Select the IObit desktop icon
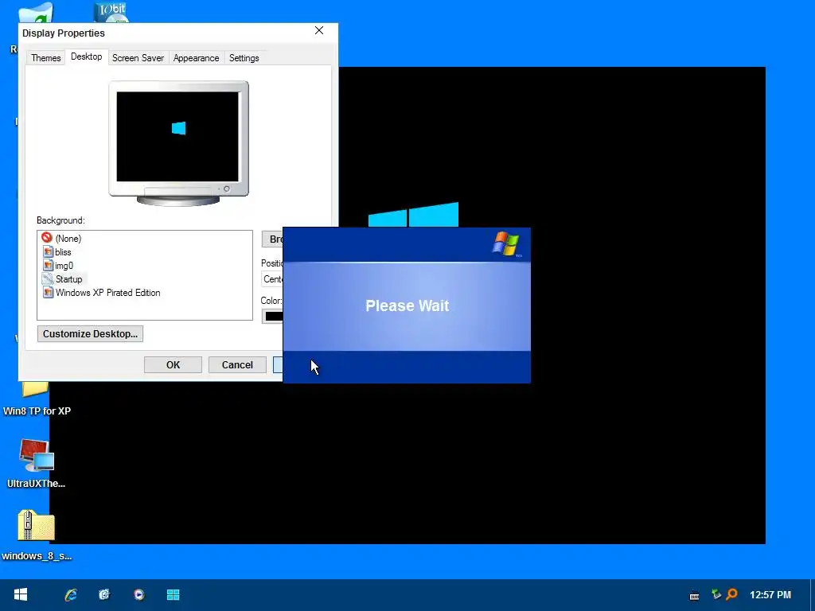The height and width of the screenshot is (611, 815). pyautogui.click(x=111, y=12)
